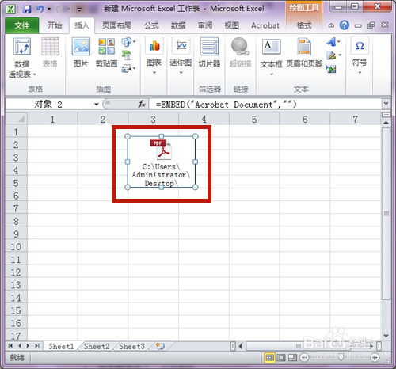Viewport: 396px width, 369px height.
Task: Open the WordArt gallery
Action: 331,42
